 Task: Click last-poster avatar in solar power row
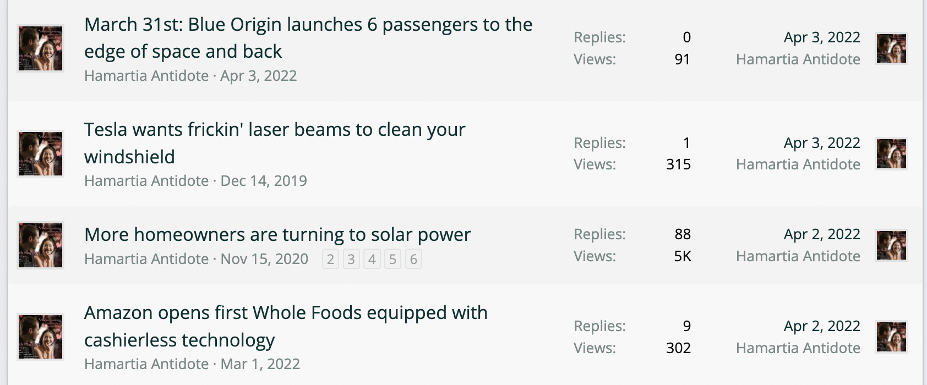tap(891, 245)
